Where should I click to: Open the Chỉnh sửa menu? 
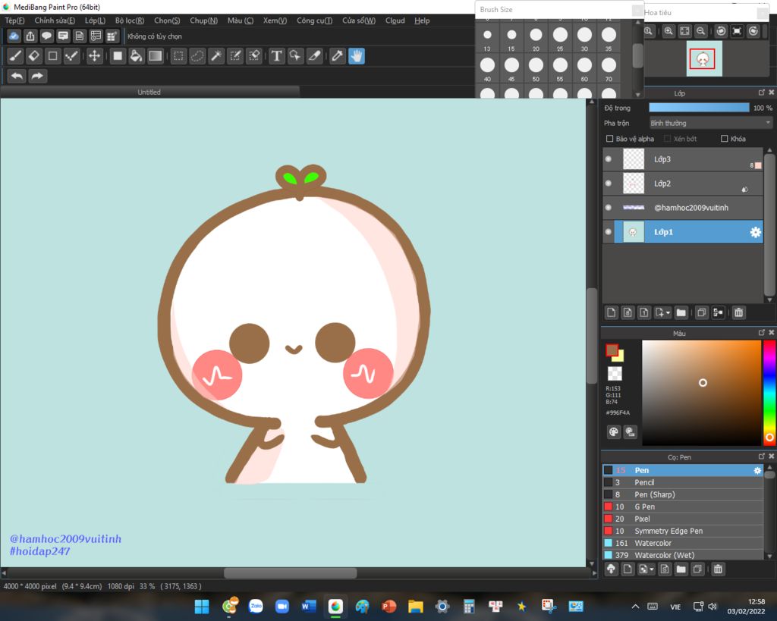click(x=55, y=20)
